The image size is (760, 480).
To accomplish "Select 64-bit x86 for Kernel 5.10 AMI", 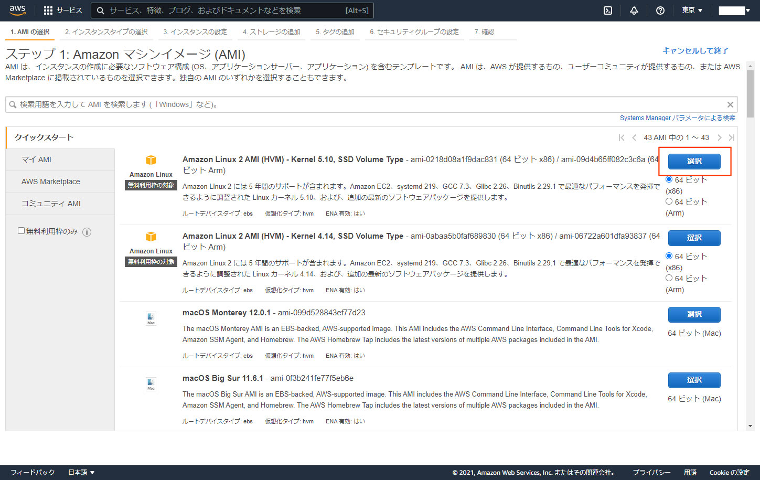I will point(669,179).
